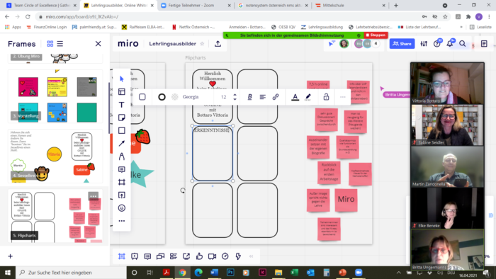Choose the Arrow connector tool
Screen dimensions: 496x279
[121, 144]
